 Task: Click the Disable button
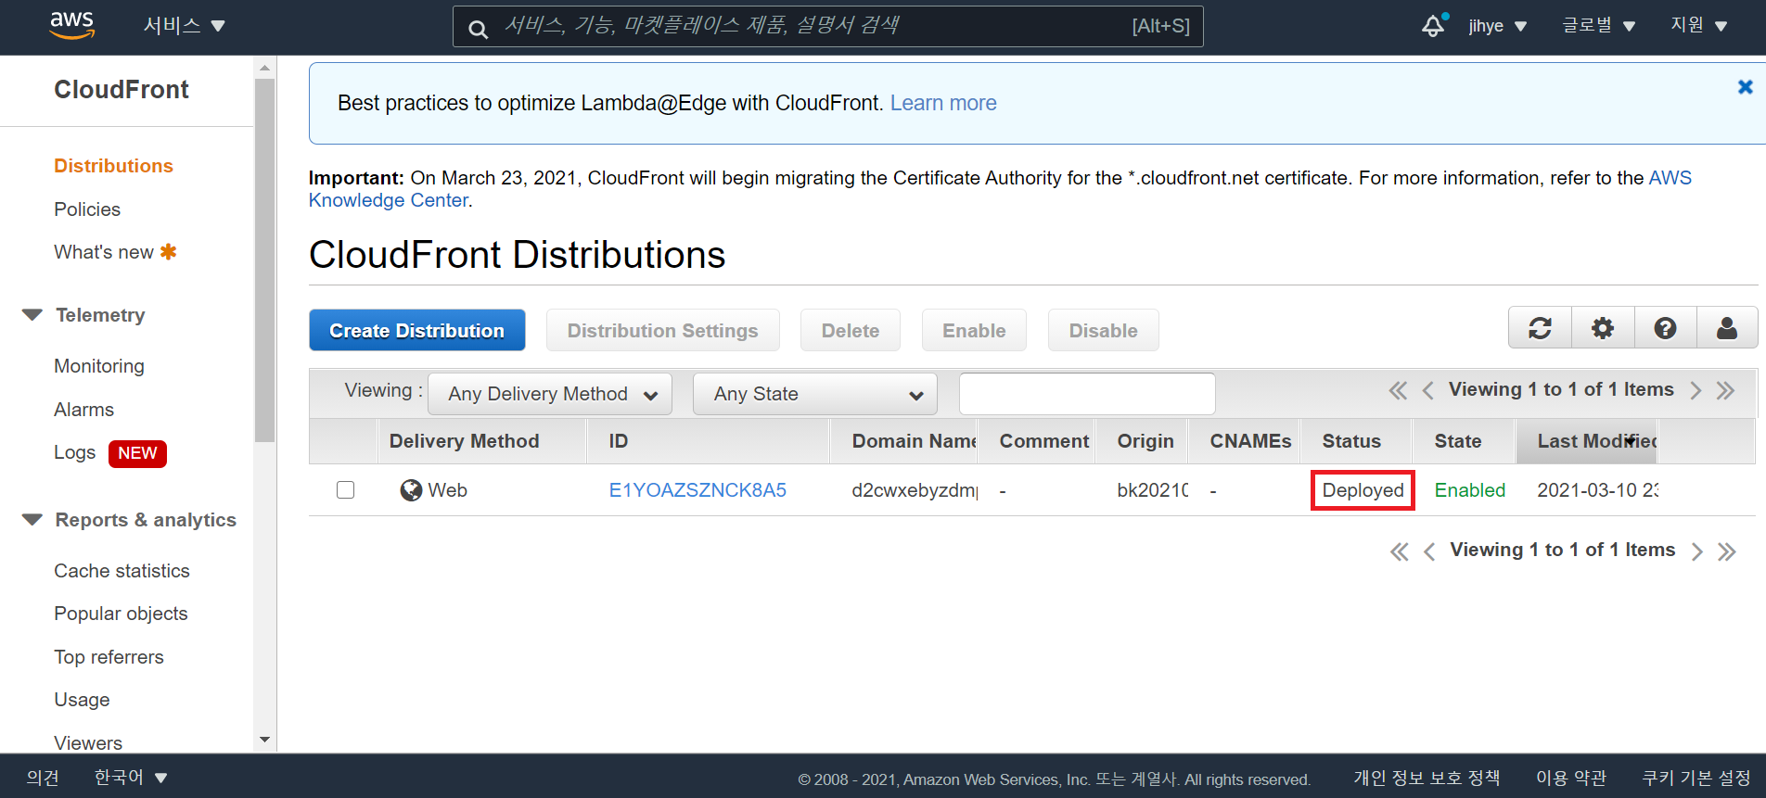click(1103, 330)
